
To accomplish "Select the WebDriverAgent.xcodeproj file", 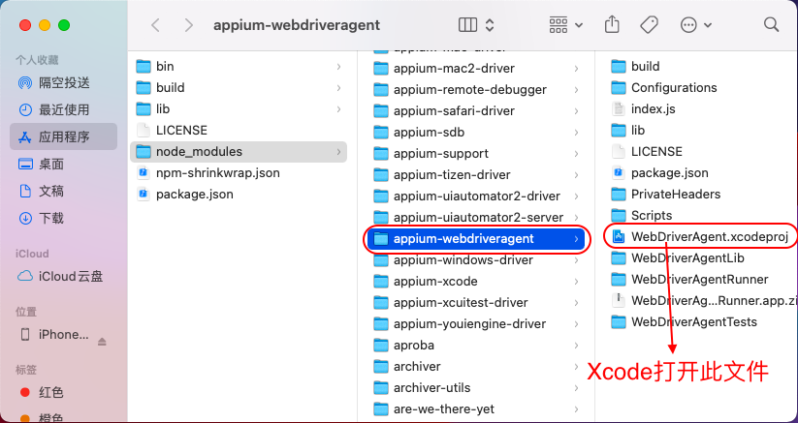I will click(x=701, y=236).
